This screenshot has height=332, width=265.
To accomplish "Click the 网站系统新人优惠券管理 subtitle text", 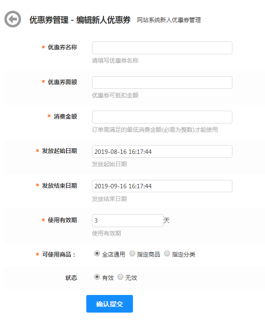I will pos(169,20).
